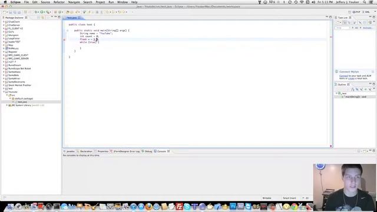Open the Refactor menu
Viewport: 377px width, 212px height.
59,2
